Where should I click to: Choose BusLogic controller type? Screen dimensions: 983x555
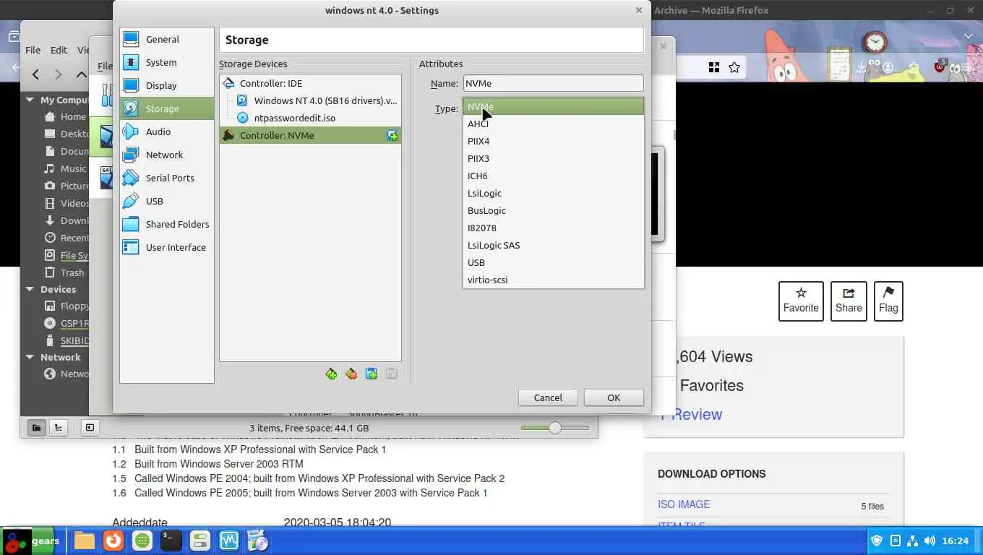click(553, 210)
